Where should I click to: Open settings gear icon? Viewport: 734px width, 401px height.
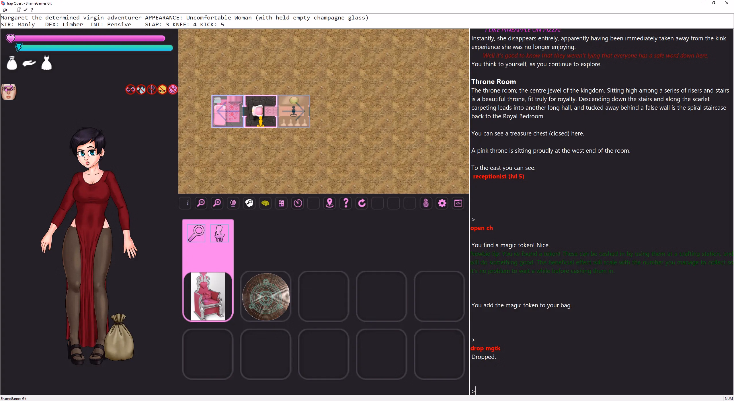point(442,203)
